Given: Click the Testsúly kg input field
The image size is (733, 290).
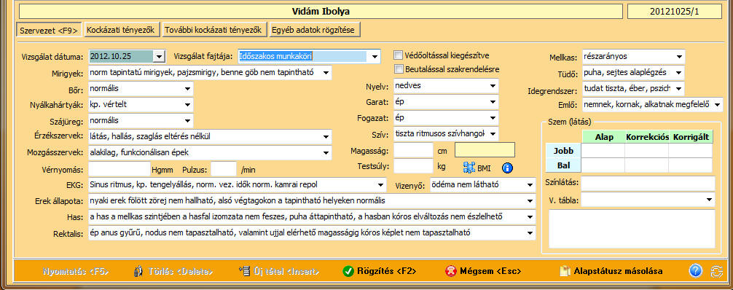Looking at the screenshot, I should (x=413, y=166).
